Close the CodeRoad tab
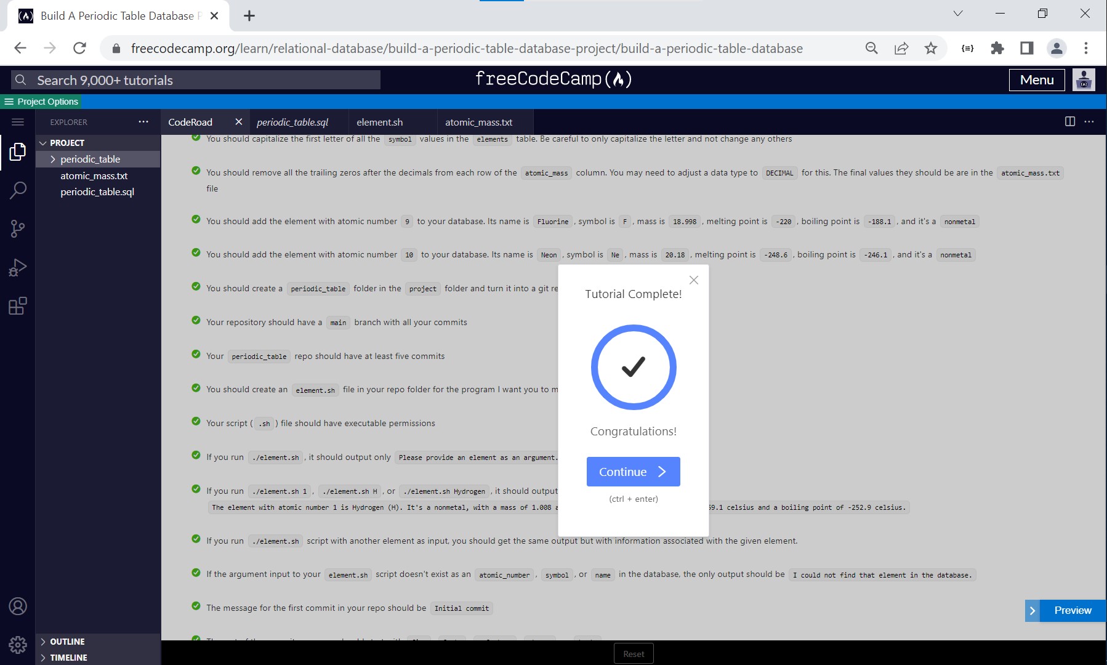The image size is (1107, 665). pyautogui.click(x=239, y=122)
